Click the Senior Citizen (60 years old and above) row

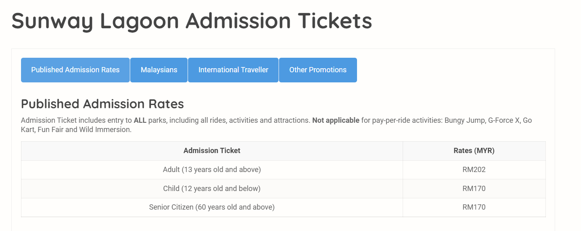pos(283,207)
